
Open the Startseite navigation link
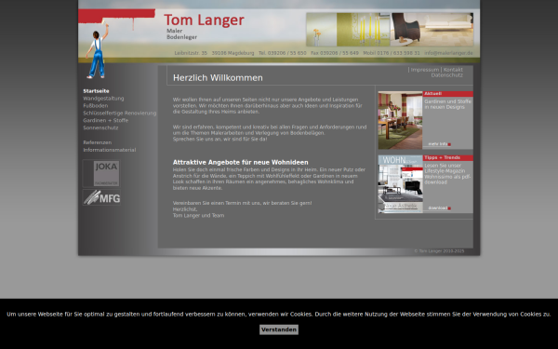pos(96,91)
